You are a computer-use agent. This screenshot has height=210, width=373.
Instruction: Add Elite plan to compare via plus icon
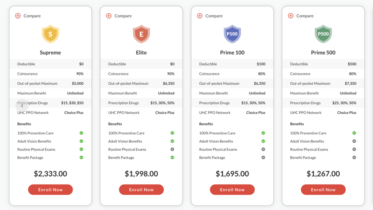pos(109,16)
